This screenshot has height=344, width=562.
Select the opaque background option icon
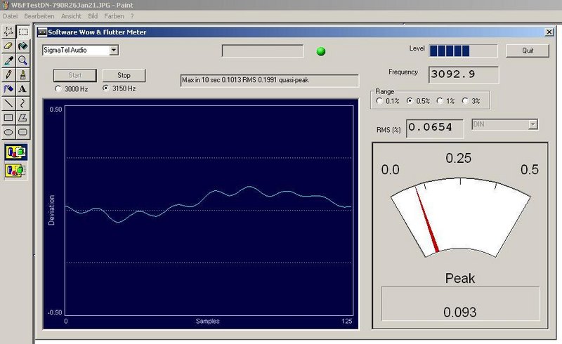(15, 152)
